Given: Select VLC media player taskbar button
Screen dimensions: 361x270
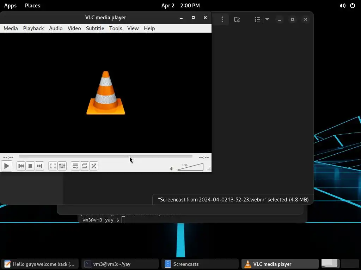Looking at the screenshot, I should point(280,264).
